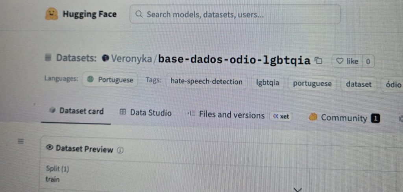Click the xet badge icon
The width and height of the screenshot is (403, 192).
tap(281, 116)
